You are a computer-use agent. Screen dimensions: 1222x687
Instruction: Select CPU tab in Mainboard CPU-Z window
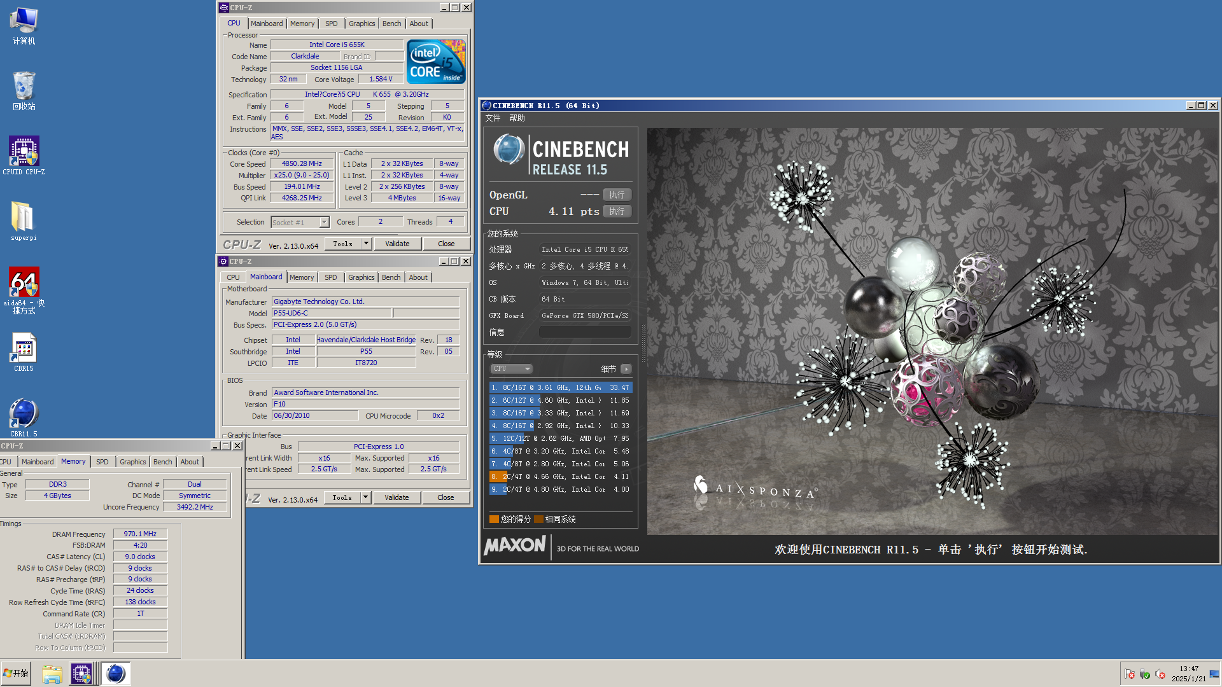coord(234,277)
